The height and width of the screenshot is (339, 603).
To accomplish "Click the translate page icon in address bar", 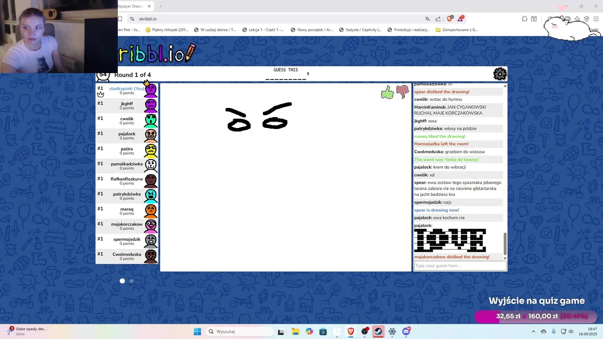I will 427,19.
